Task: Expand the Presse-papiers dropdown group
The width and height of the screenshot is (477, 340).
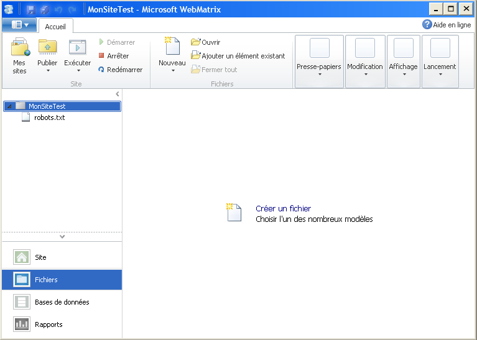Action: [x=319, y=62]
